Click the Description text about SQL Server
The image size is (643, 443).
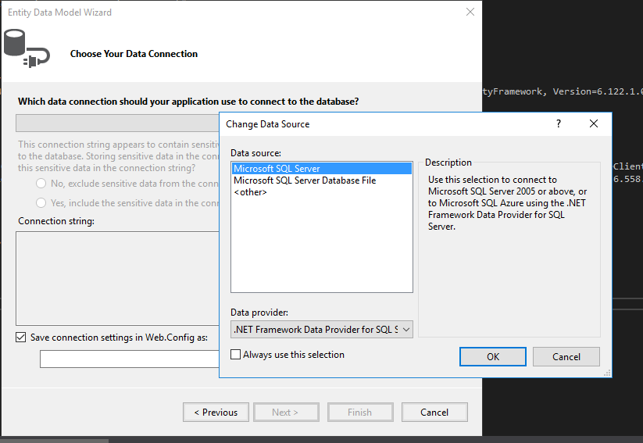click(x=507, y=203)
